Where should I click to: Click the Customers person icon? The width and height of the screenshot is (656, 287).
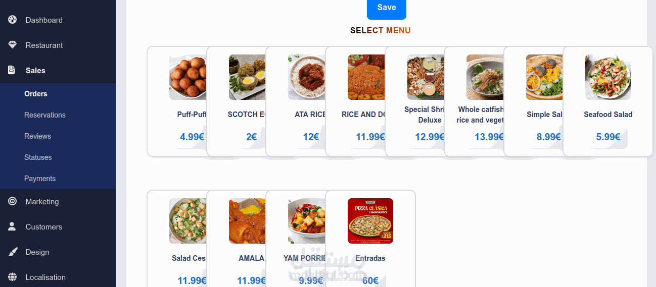click(x=12, y=226)
